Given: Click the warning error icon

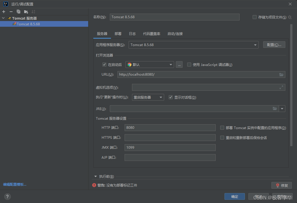Looking at the screenshot, I should point(94,185).
